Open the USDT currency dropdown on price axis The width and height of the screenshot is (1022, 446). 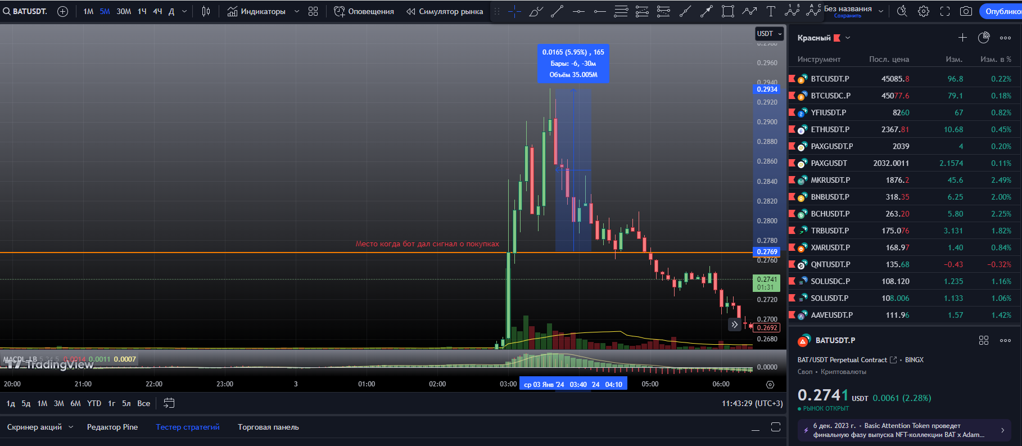coord(769,34)
